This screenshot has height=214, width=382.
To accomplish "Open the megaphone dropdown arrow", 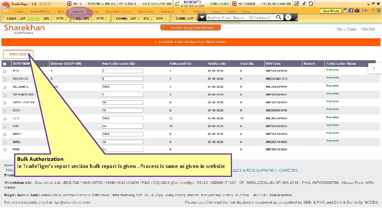I will [367, 11].
